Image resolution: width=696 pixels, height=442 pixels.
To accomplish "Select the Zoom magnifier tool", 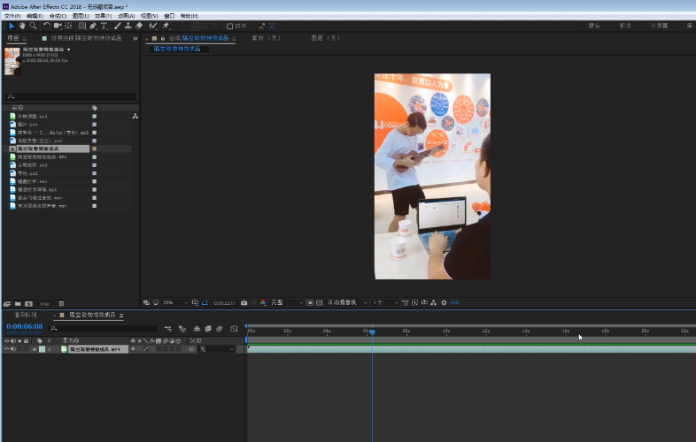I will (33, 27).
